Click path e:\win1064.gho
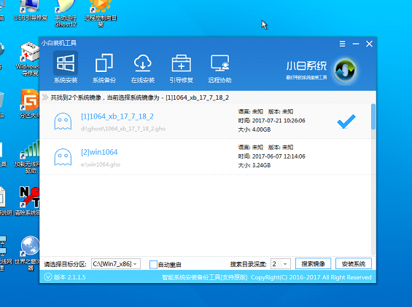Screen dimensions: 412x307 click(101, 164)
